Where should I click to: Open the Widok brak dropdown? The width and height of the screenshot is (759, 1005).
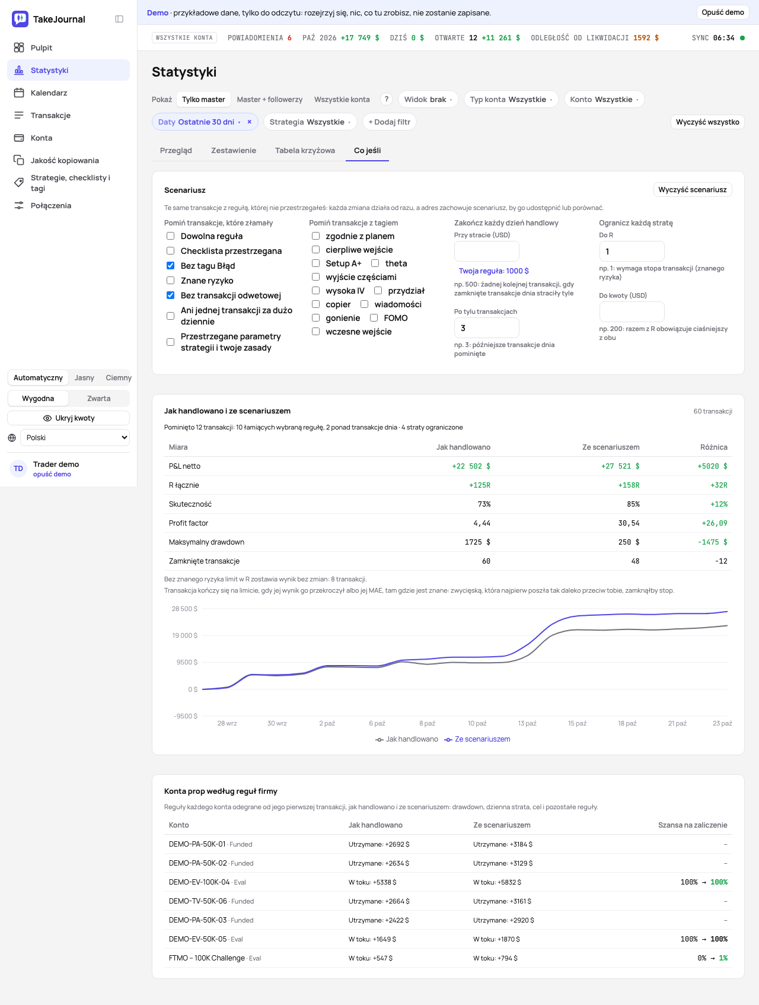(428, 99)
